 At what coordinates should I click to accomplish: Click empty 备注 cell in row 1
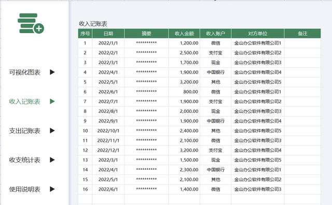[x=302, y=43]
